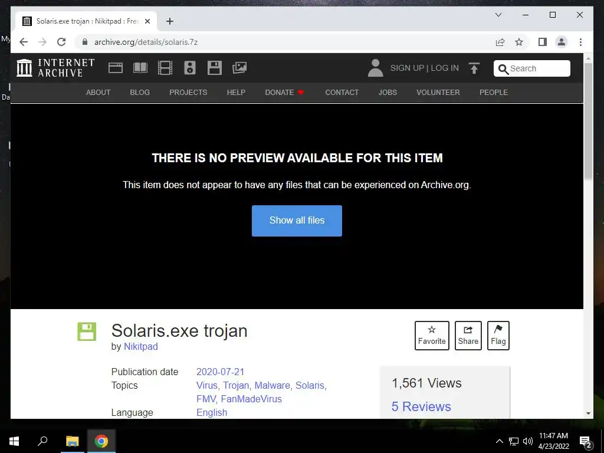Jump to the 5 Reviews link

tap(421, 406)
